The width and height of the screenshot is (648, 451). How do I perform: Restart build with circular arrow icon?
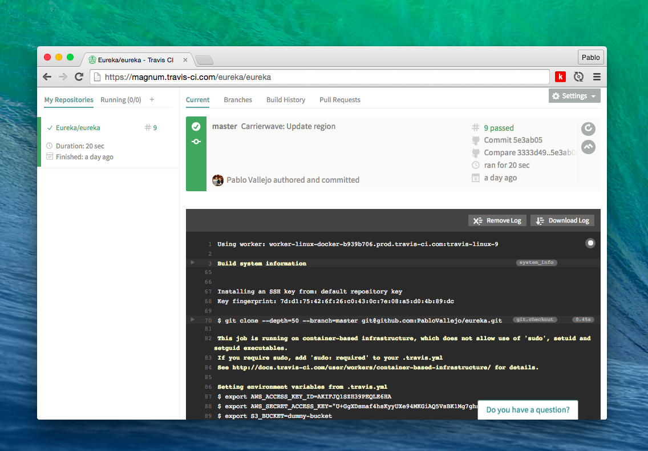click(x=588, y=129)
